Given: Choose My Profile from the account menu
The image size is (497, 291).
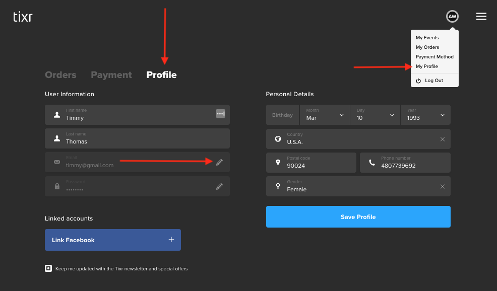Looking at the screenshot, I should (x=427, y=66).
